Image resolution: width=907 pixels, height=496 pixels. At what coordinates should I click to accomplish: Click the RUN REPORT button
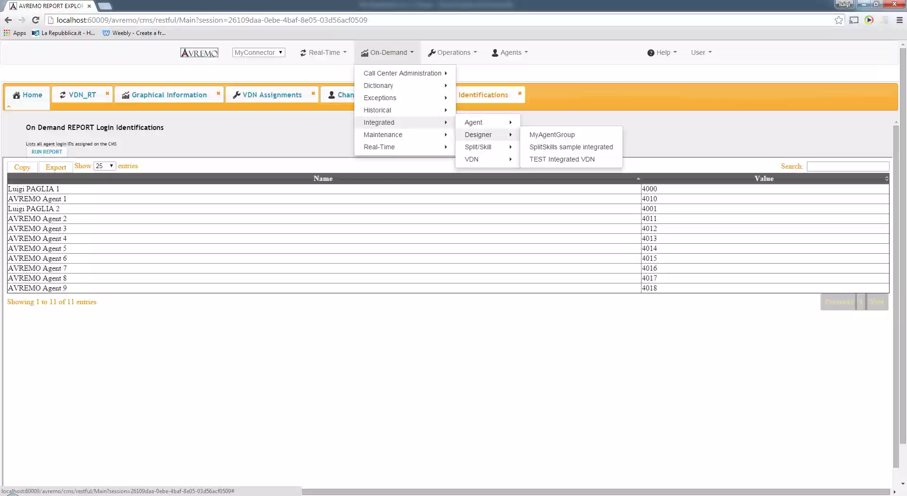pos(46,152)
